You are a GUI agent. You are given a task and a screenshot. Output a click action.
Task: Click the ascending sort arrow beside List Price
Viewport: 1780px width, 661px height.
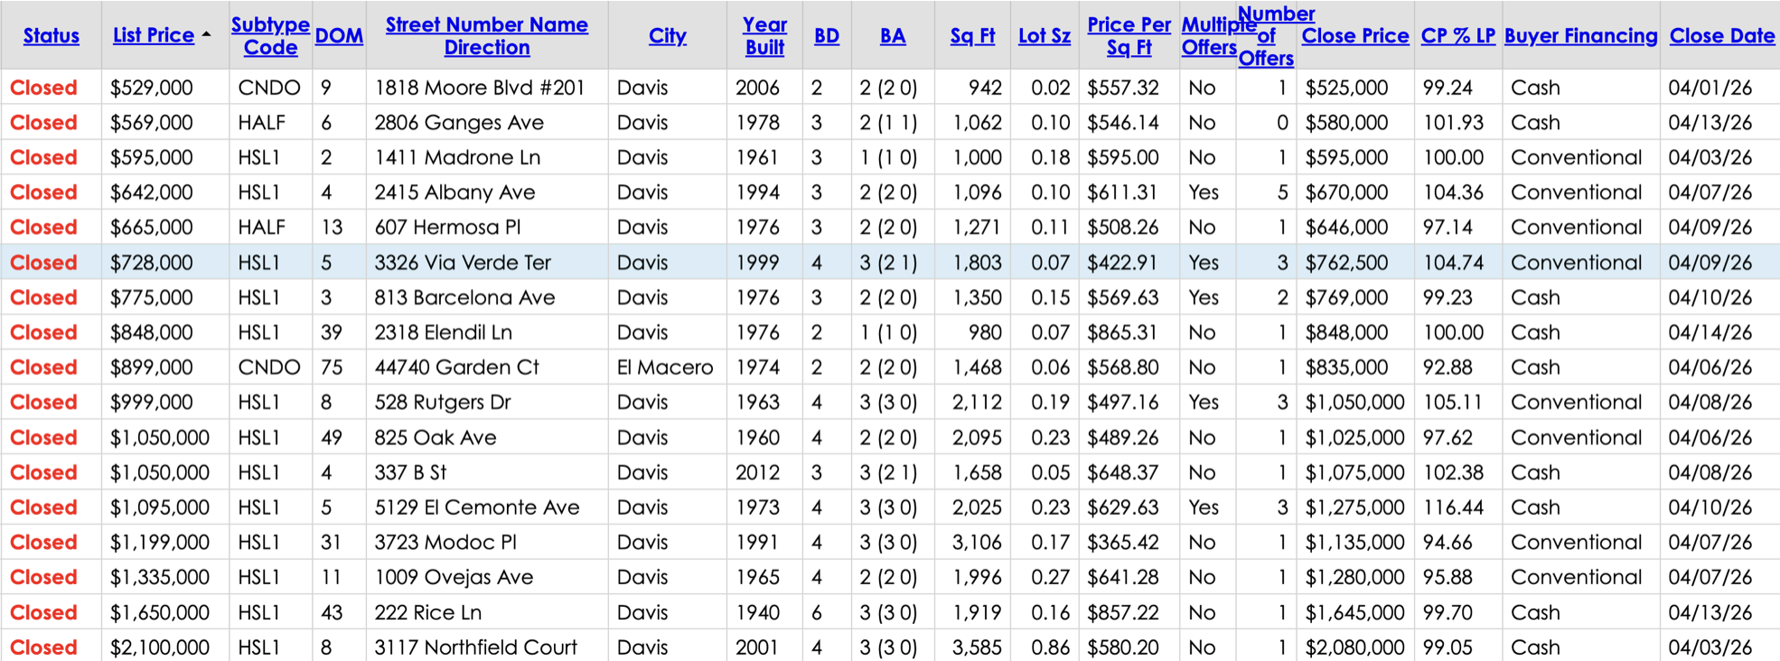pos(207,34)
